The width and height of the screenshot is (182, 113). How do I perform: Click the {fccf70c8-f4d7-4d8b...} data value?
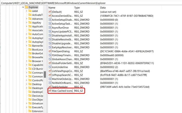[x=123, y=75]
